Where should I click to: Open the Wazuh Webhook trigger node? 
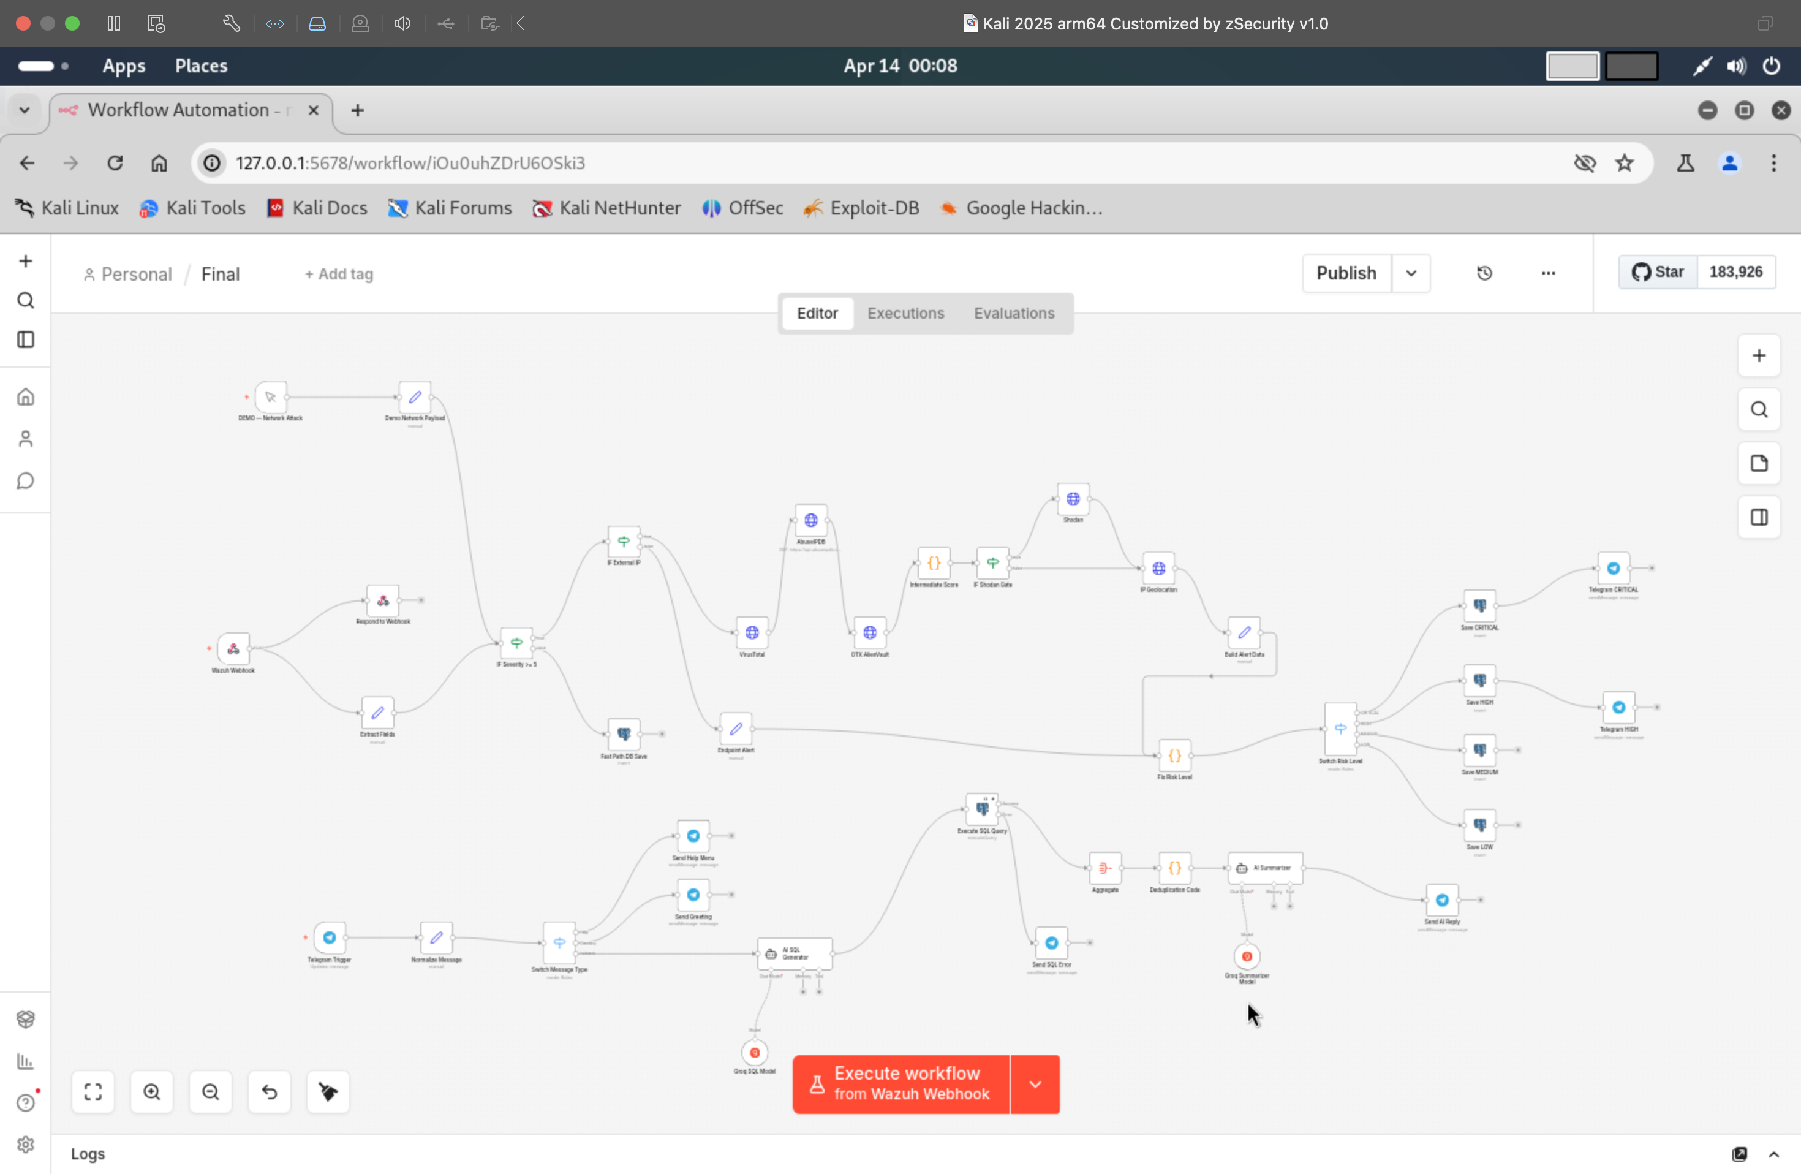pyautogui.click(x=233, y=649)
